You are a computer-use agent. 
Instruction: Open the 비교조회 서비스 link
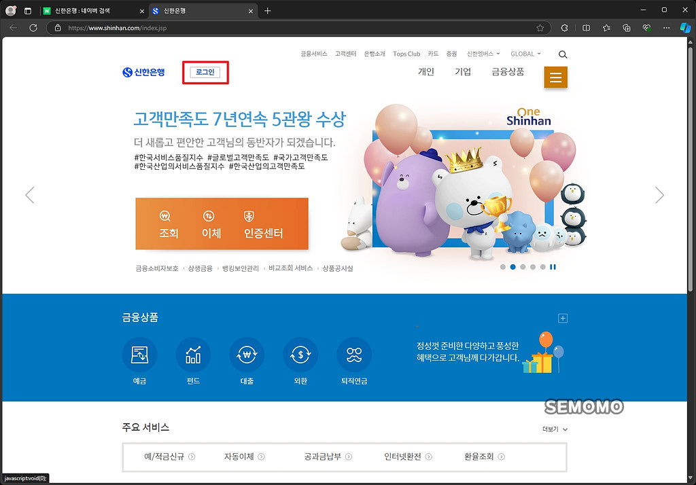(x=291, y=268)
